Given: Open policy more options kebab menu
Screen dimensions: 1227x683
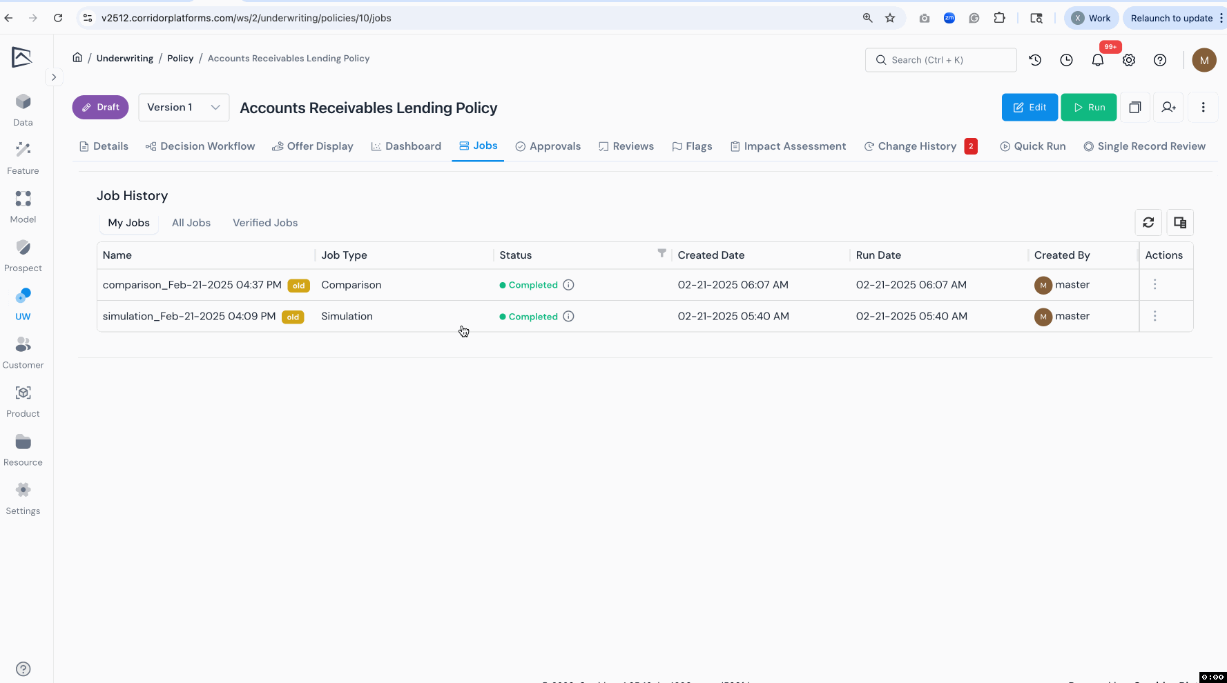Looking at the screenshot, I should pos(1203,107).
